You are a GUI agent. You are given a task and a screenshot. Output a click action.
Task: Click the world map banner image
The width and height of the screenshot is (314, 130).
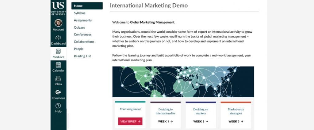point(183,81)
